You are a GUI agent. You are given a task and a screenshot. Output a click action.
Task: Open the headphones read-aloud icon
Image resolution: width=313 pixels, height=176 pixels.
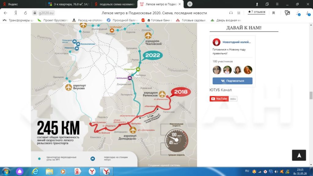pyautogui.click(x=231, y=13)
